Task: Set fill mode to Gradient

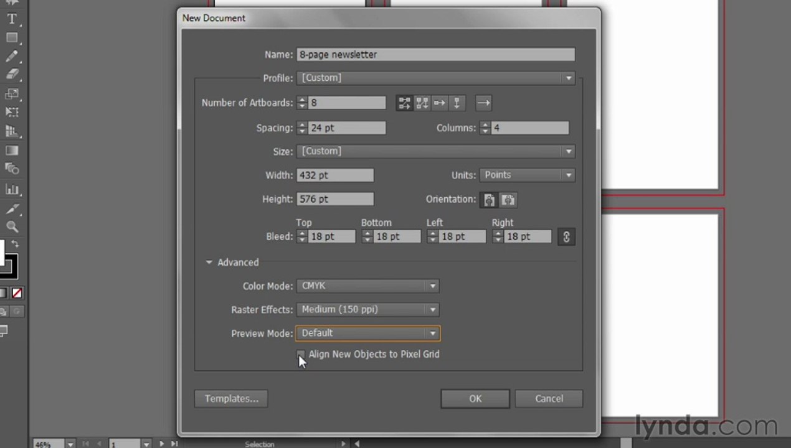Action: coord(3,292)
